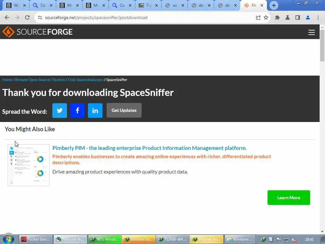This screenshot has width=325, height=244.
Task: Close the active SourceForge tab
Action: tap(262, 5)
